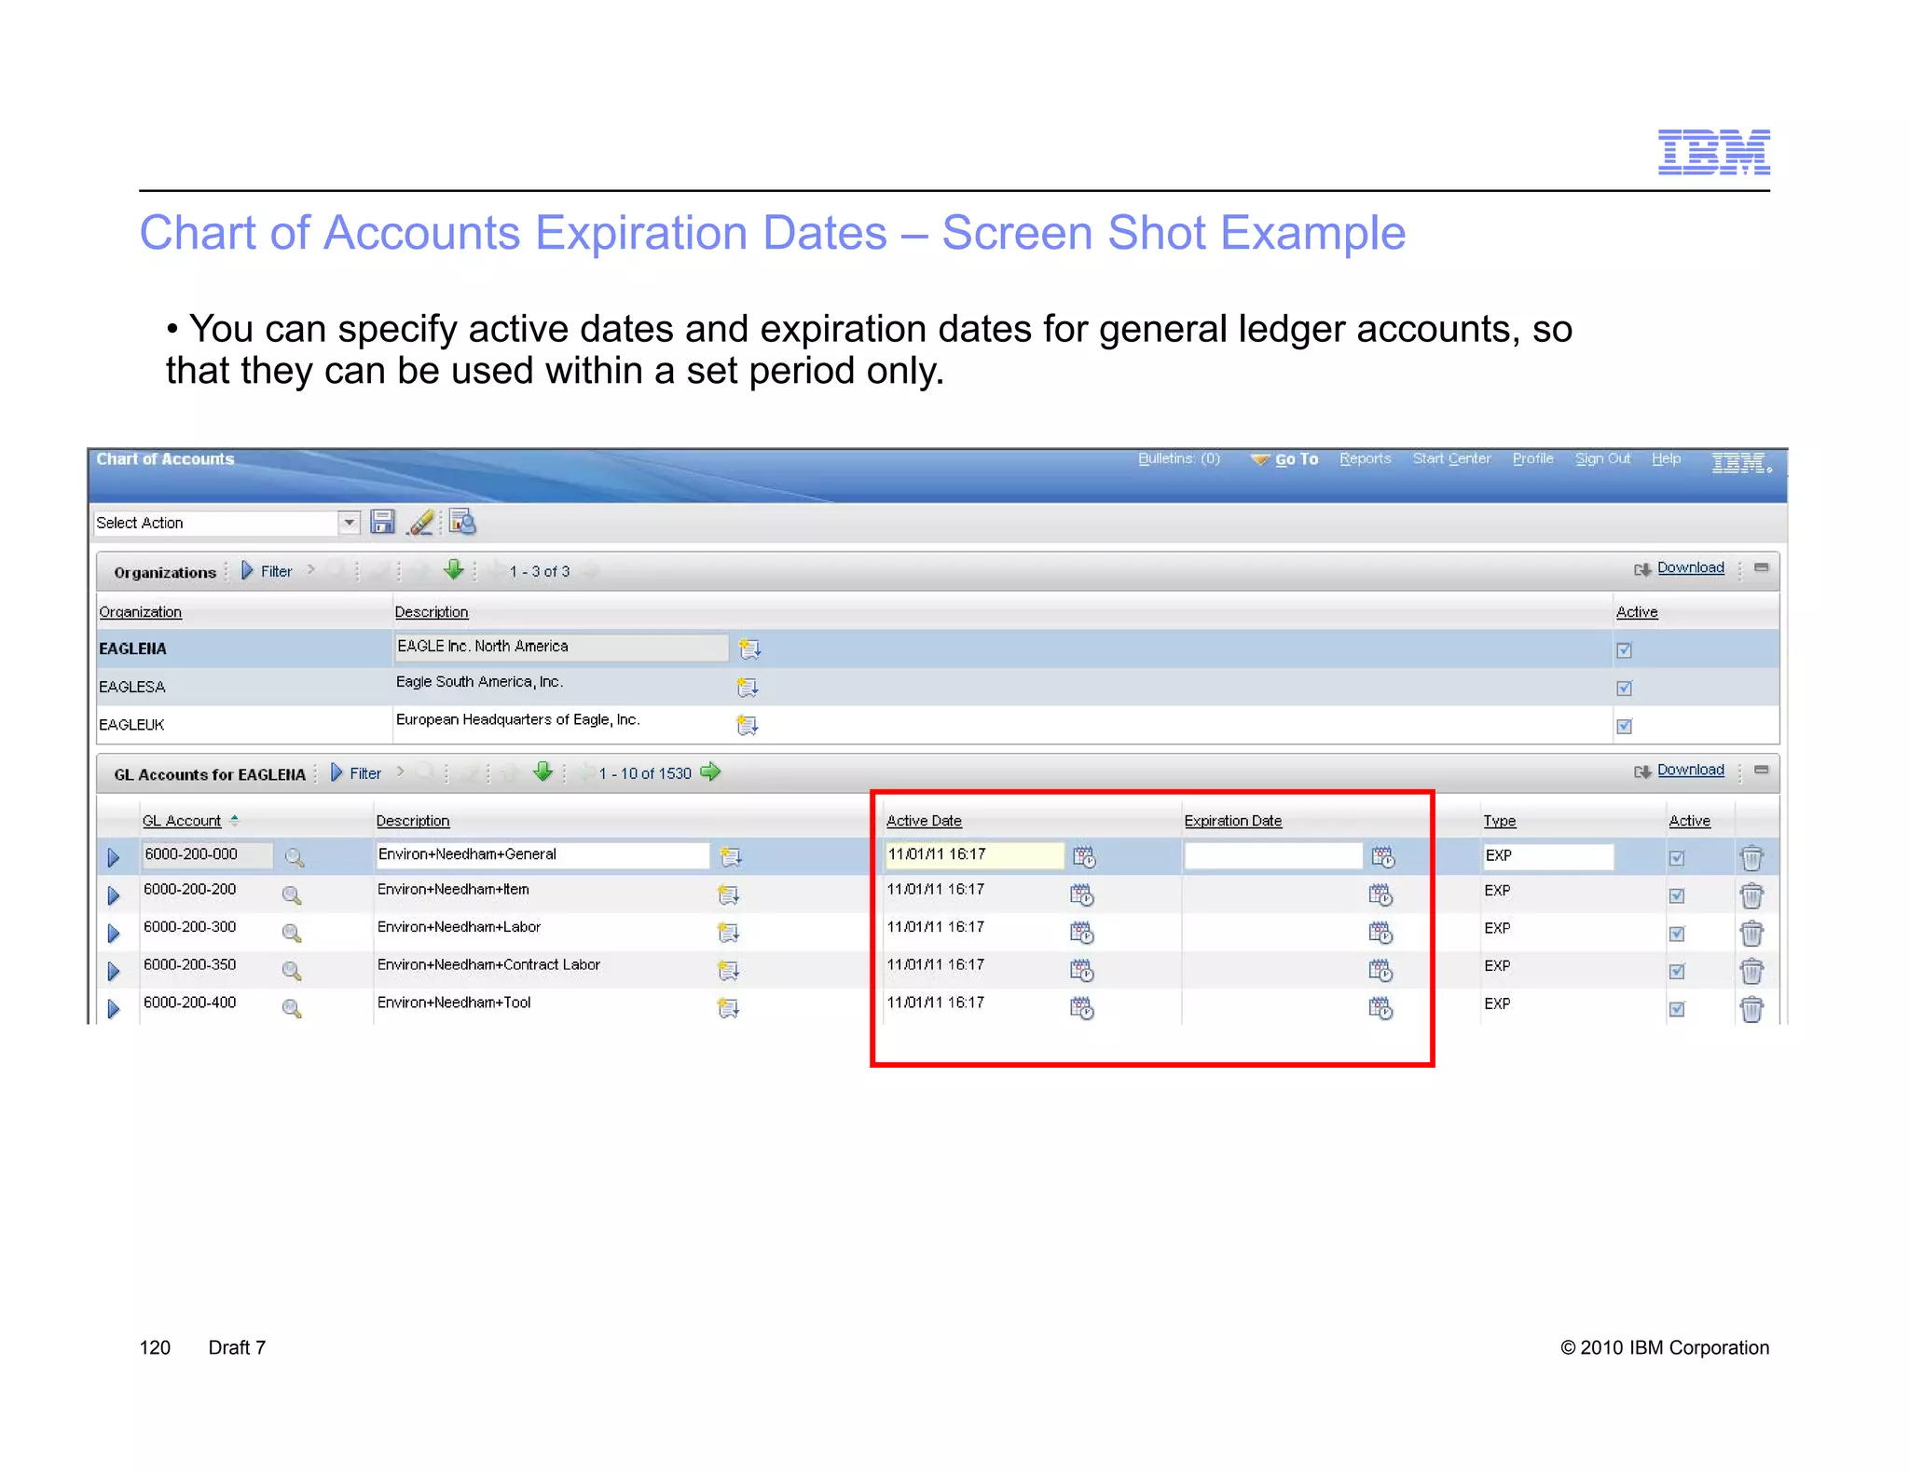Sort by Expiration Date column header

(1232, 821)
